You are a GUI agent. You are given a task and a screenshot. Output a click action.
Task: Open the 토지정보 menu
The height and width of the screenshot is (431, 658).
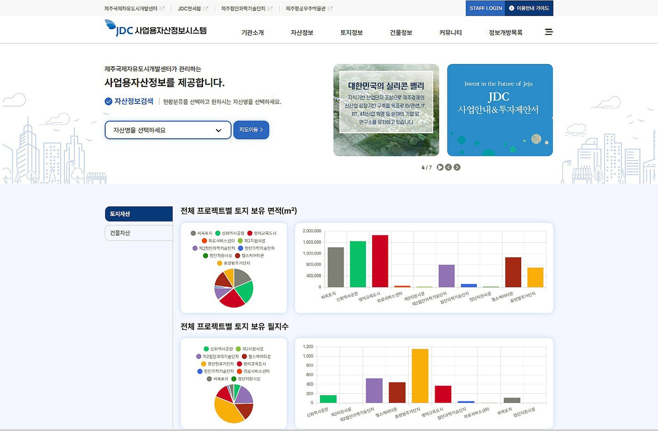[352, 33]
